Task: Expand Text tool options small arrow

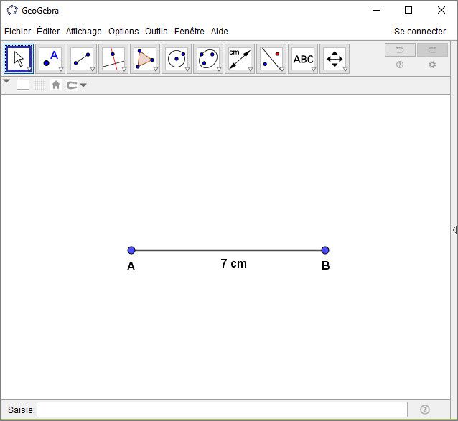Action: (x=314, y=69)
